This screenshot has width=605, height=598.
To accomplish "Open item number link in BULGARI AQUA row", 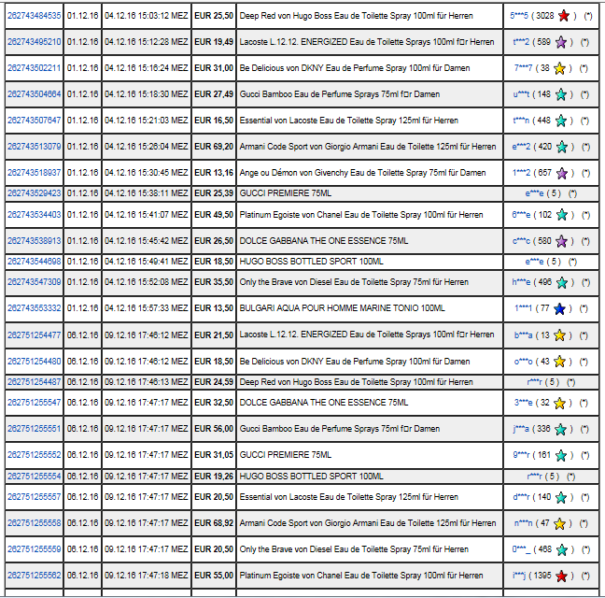I will pyautogui.click(x=35, y=308).
